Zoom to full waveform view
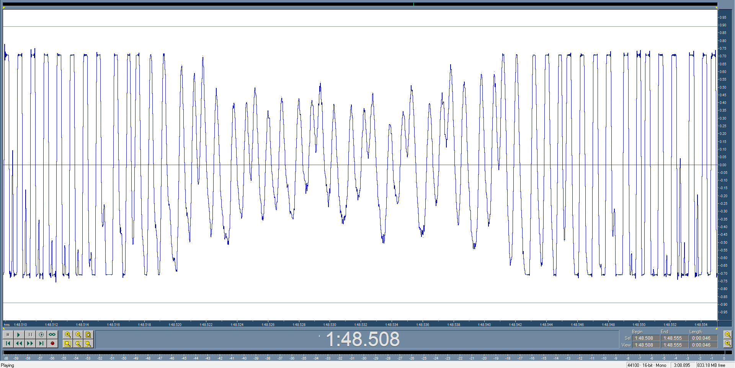 [x=88, y=334]
